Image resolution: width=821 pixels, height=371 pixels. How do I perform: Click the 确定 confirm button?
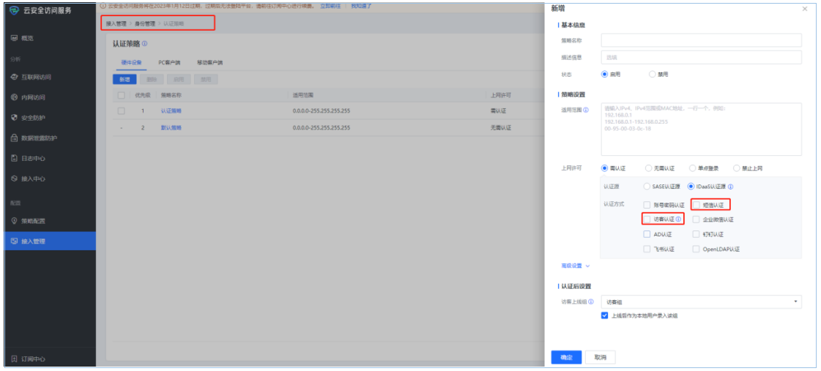[x=565, y=357]
